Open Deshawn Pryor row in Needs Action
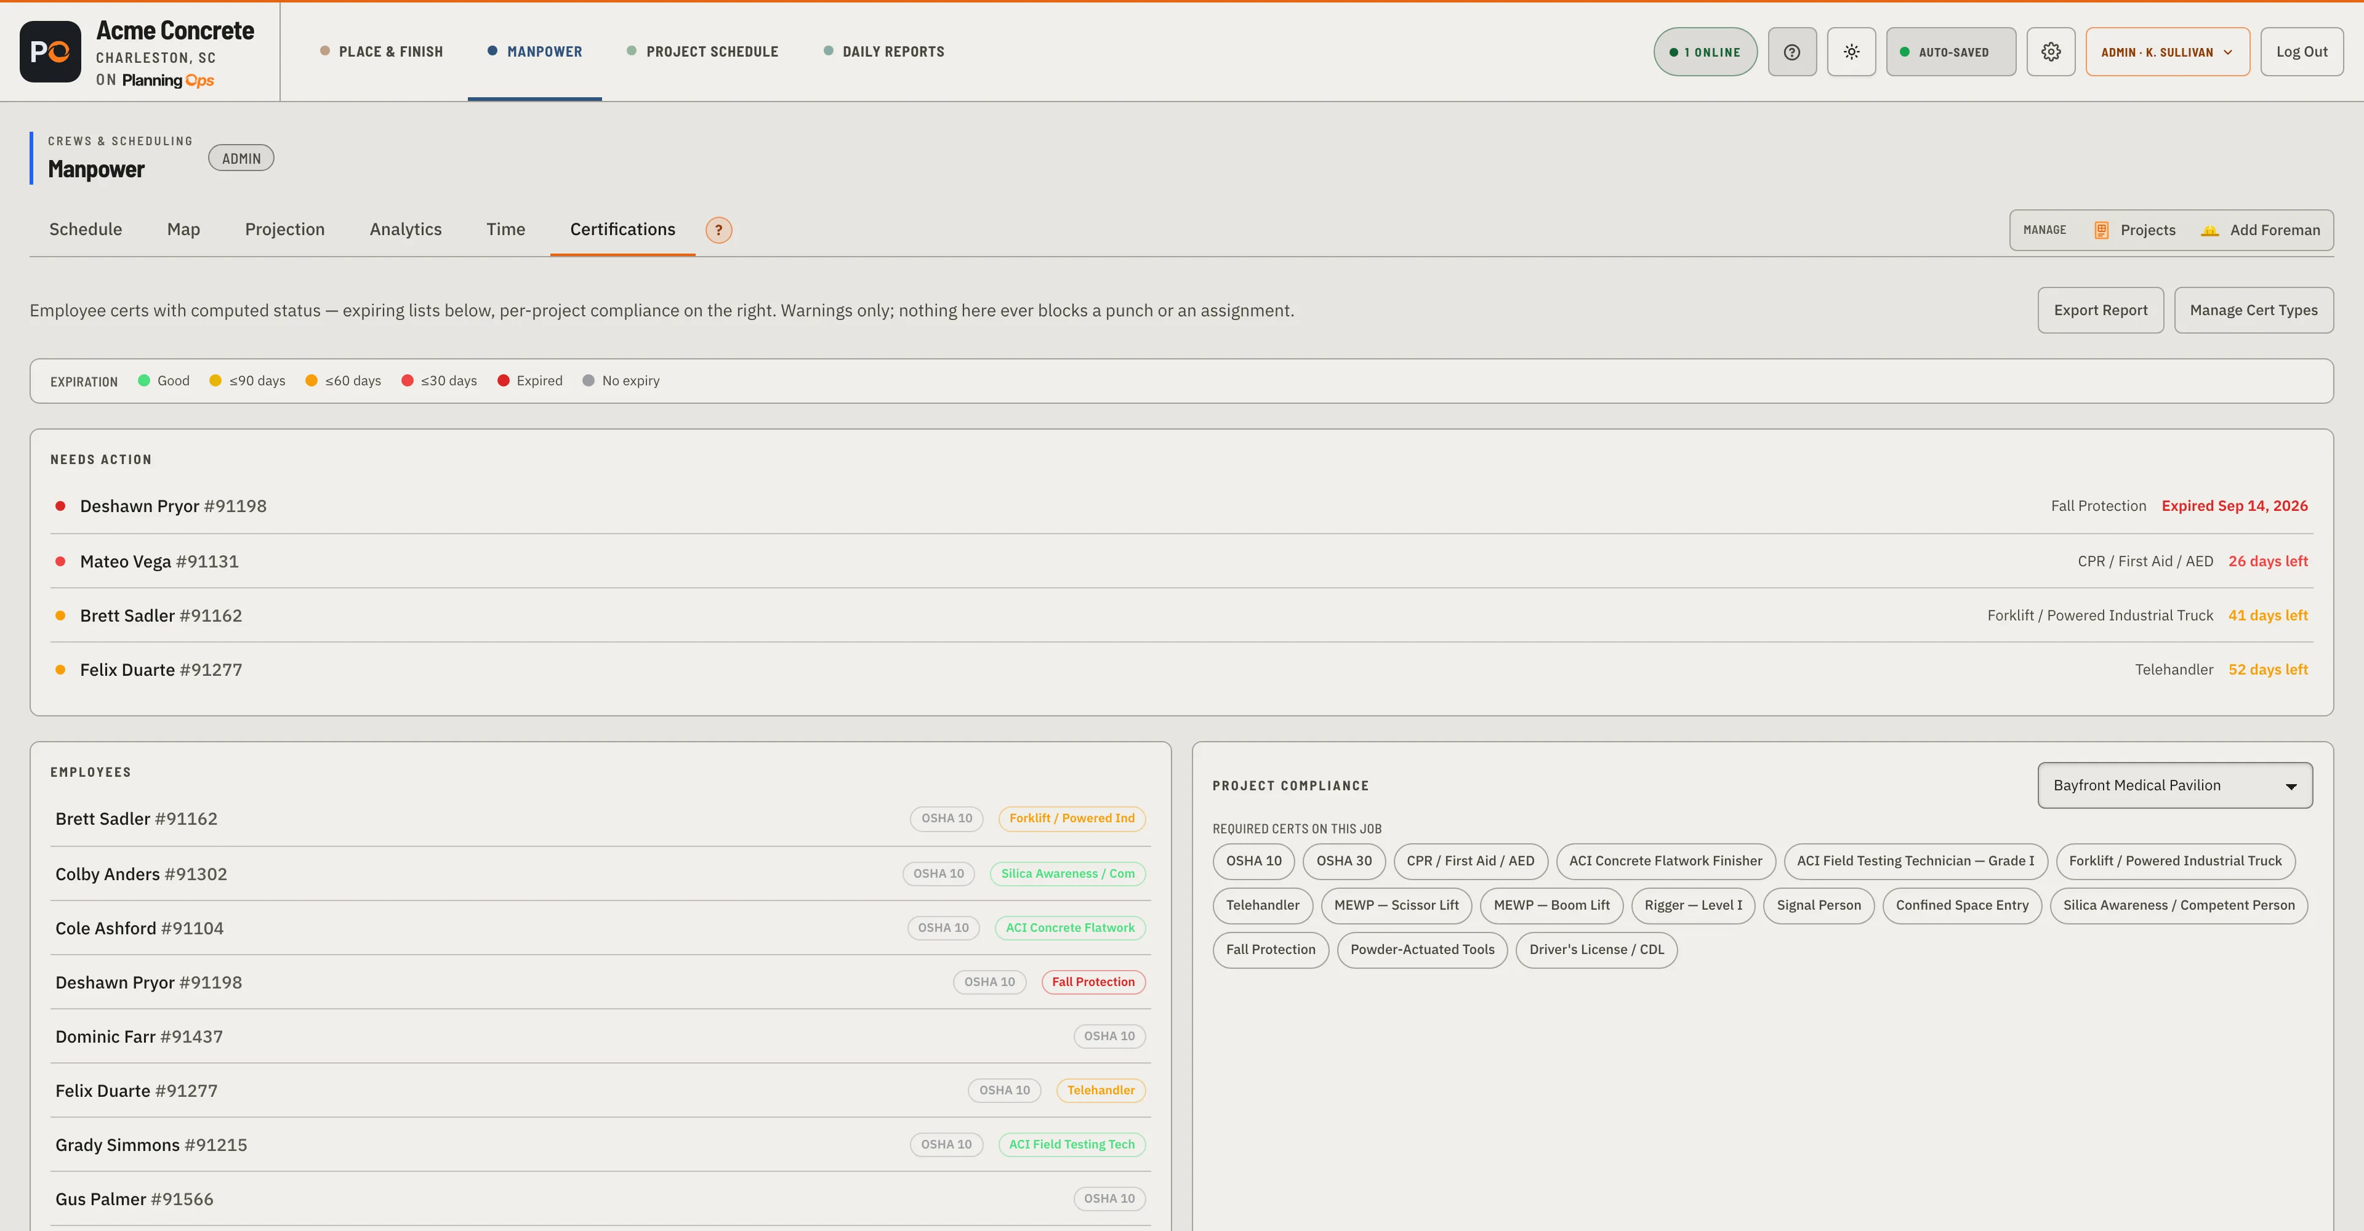 click(1182, 507)
